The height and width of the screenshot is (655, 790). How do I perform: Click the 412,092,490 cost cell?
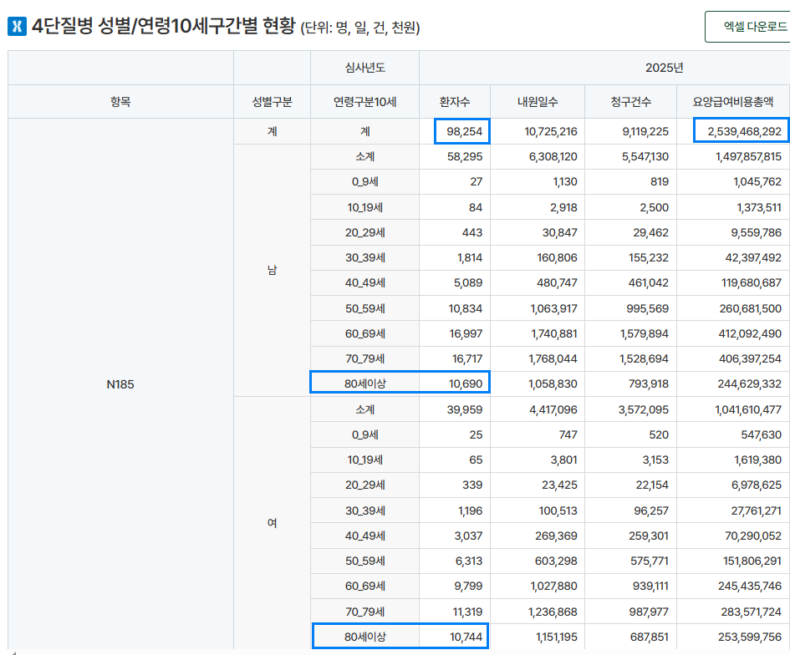[733, 333]
